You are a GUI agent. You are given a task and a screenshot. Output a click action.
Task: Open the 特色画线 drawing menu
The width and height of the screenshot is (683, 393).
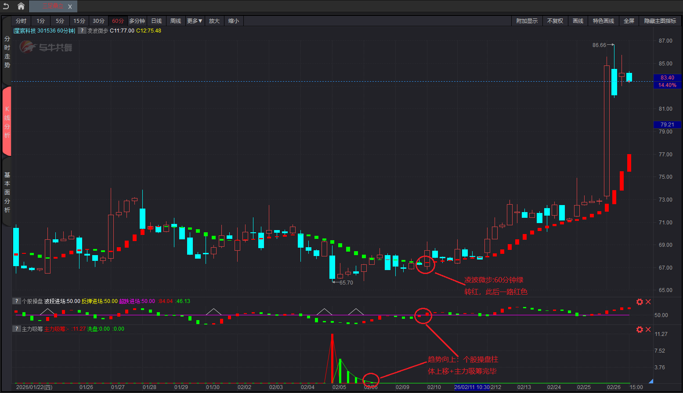[x=603, y=21]
